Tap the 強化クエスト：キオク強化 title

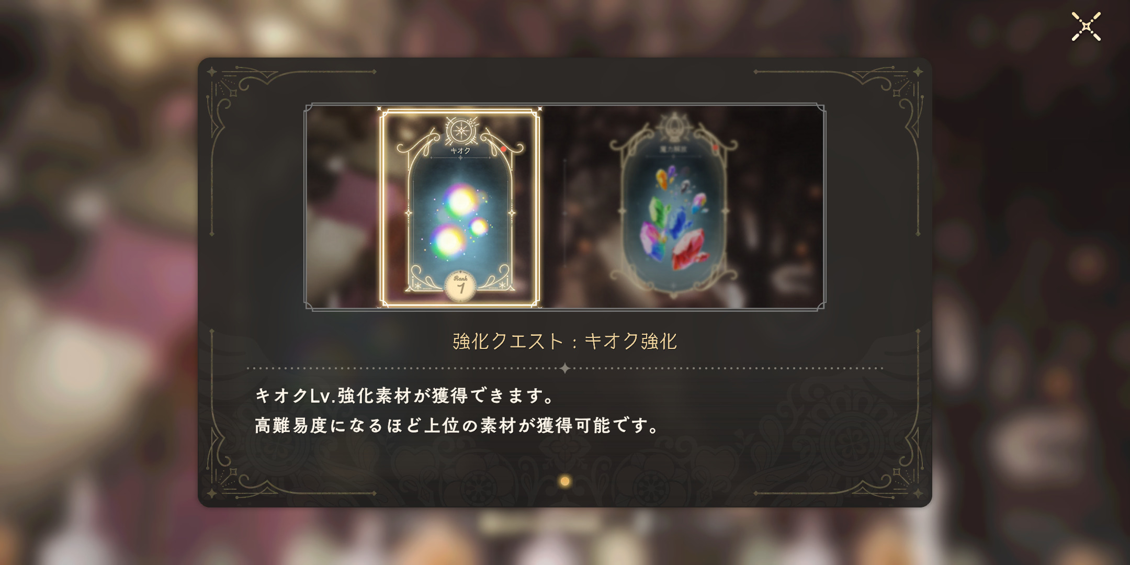tap(565, 341)
